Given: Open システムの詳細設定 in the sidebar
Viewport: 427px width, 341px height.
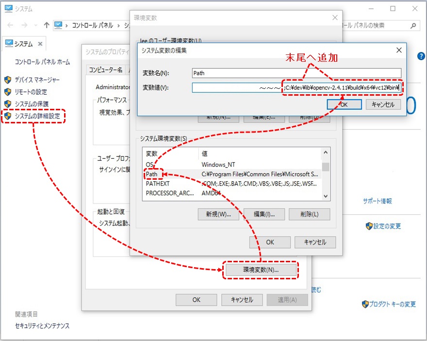Looking at the screenshot, I should click(x=37, y=116).
